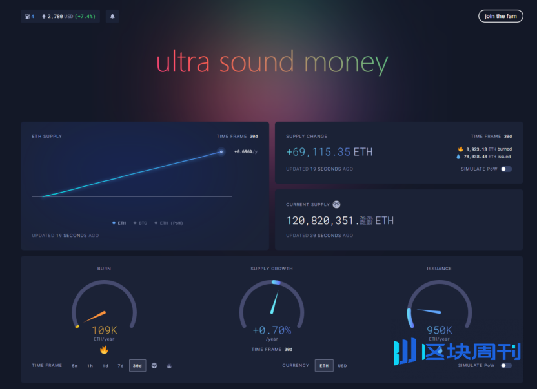
Task: Click the 109K ETH/year burn value
Action: click(x=105, y=330)
